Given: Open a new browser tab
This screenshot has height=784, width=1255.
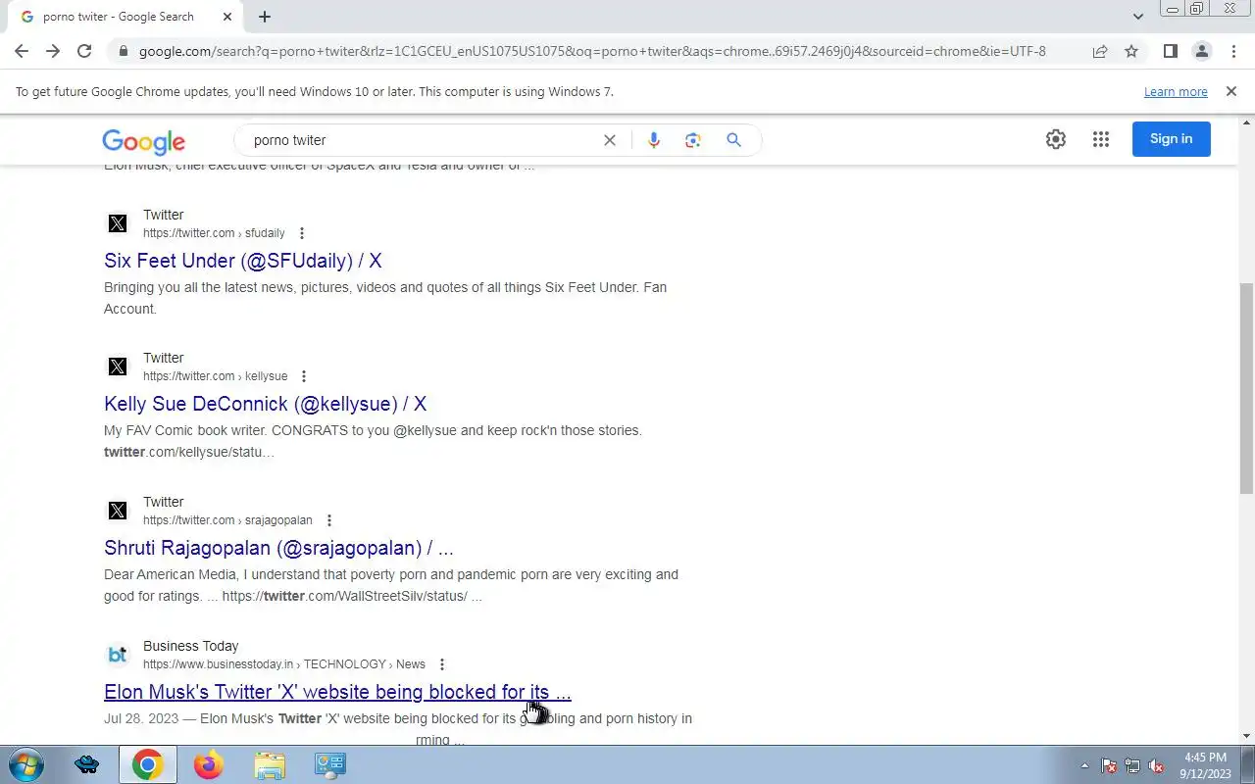Looking at the screenshot, I should tap(265, 17).
